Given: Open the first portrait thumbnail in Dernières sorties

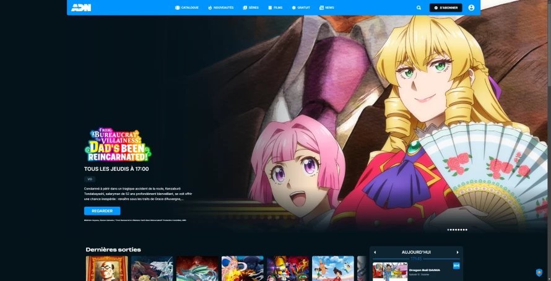Looking at the screenshot, I should [x=107, y=269].
